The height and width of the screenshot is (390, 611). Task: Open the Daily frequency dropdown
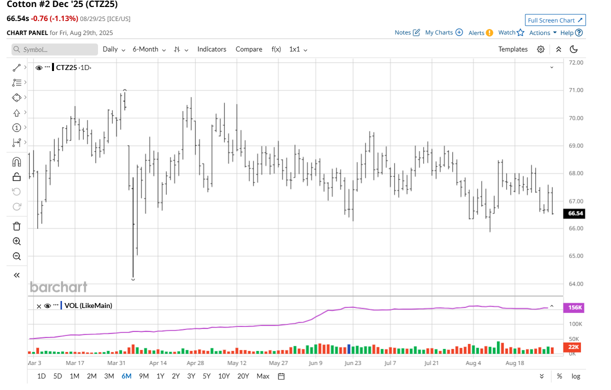113,49
